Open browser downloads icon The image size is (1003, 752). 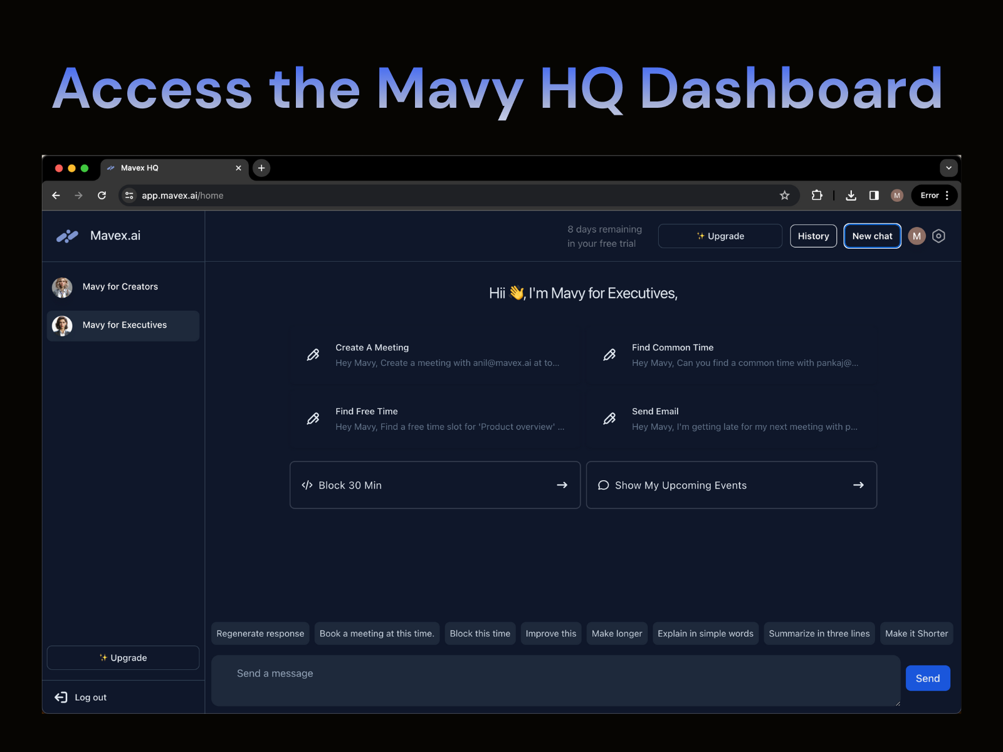click(x=851, y=196)
